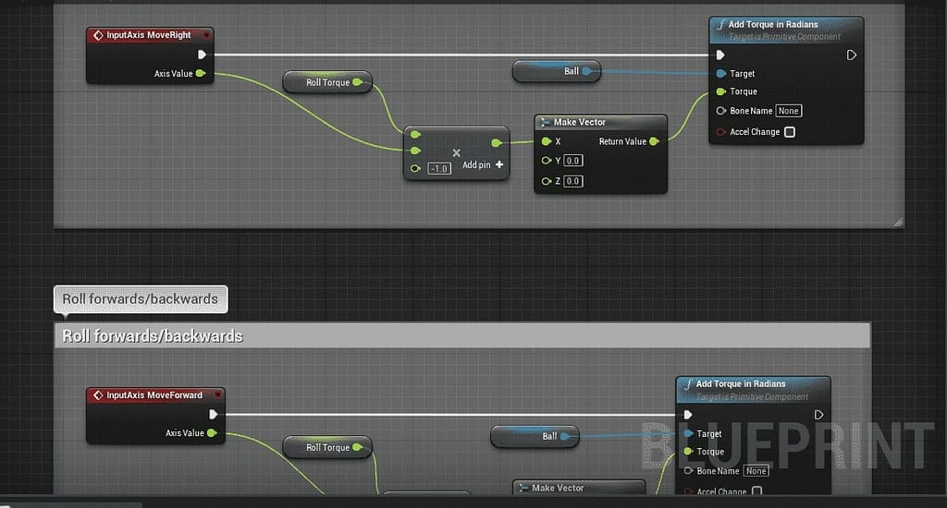Screen dimensions: 947x508
Task: Click the Bone Name pin on lower Add Torque
Action: (x=688, y=471)
